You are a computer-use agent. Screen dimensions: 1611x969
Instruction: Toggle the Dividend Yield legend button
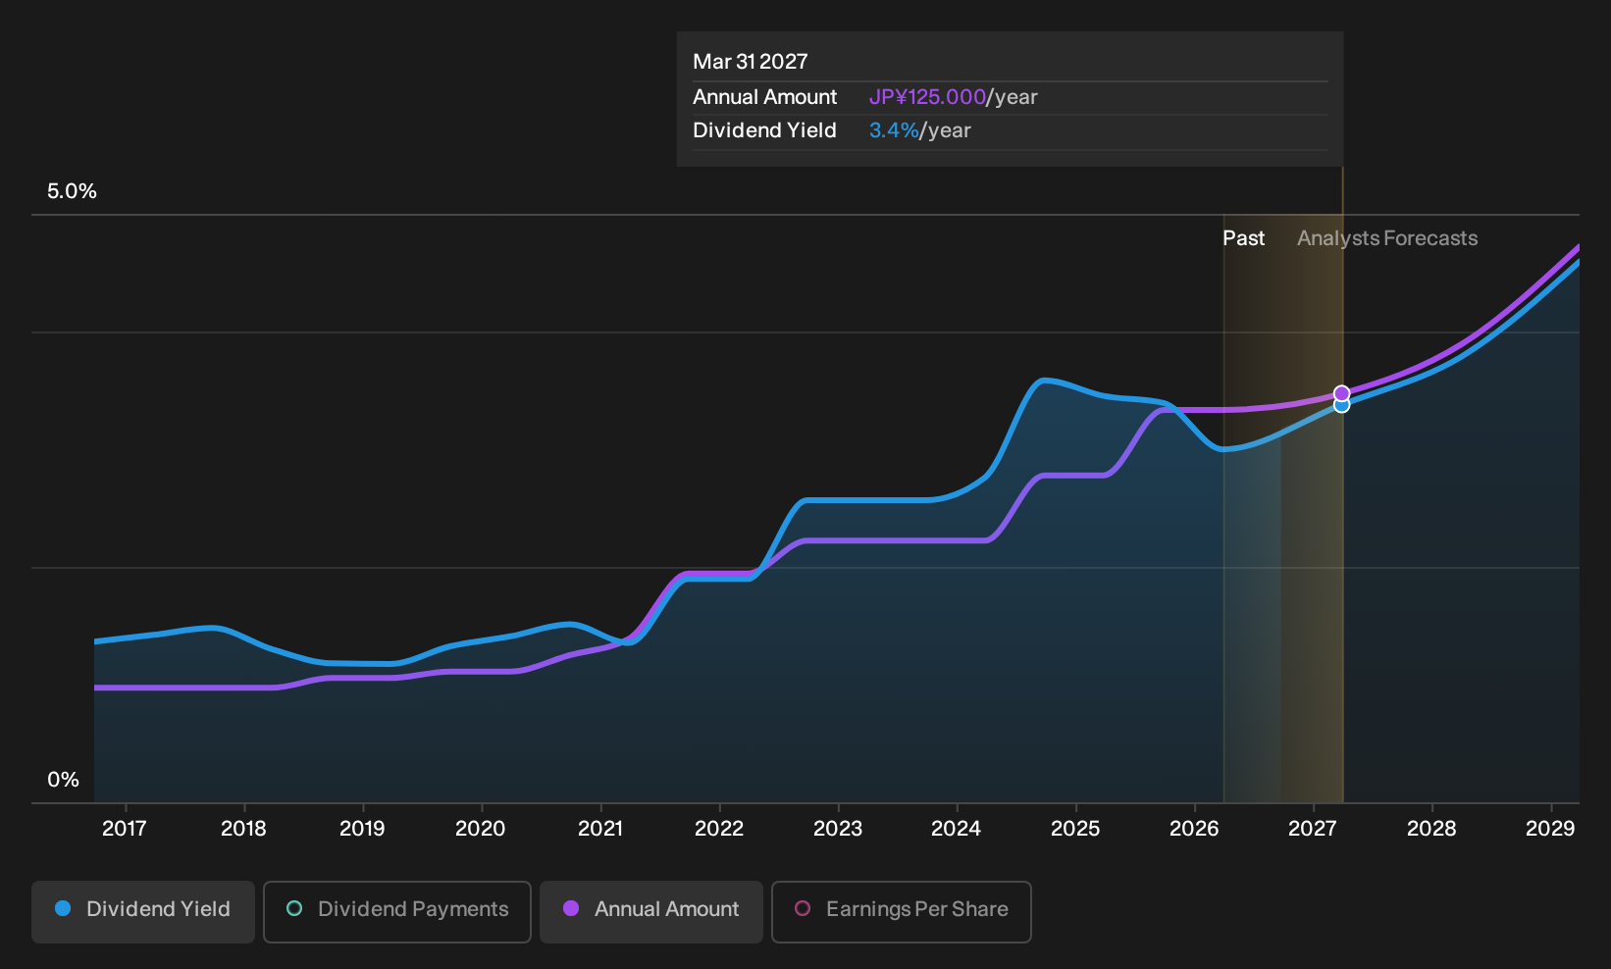[x=143, y=911]
